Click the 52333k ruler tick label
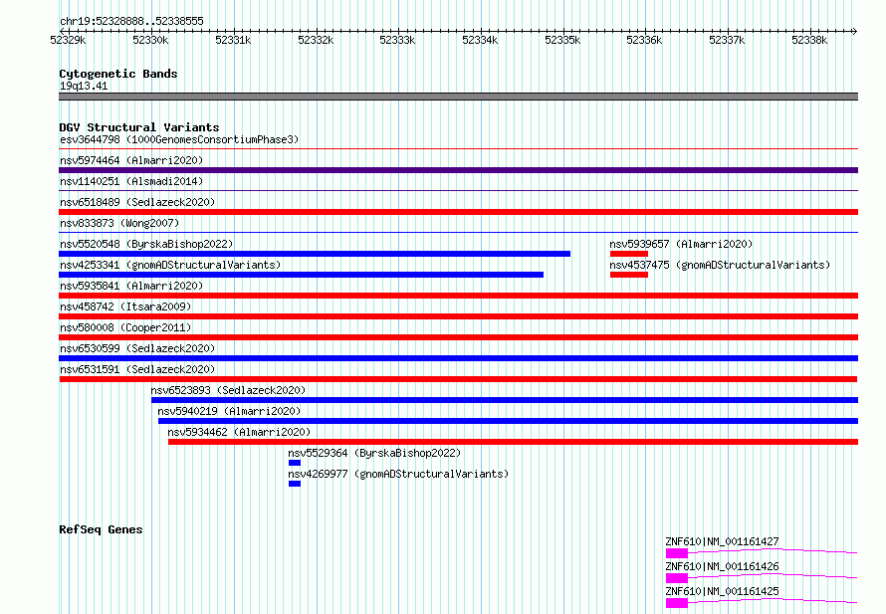Screen dimensions: 886x614 tap(397, 40)
